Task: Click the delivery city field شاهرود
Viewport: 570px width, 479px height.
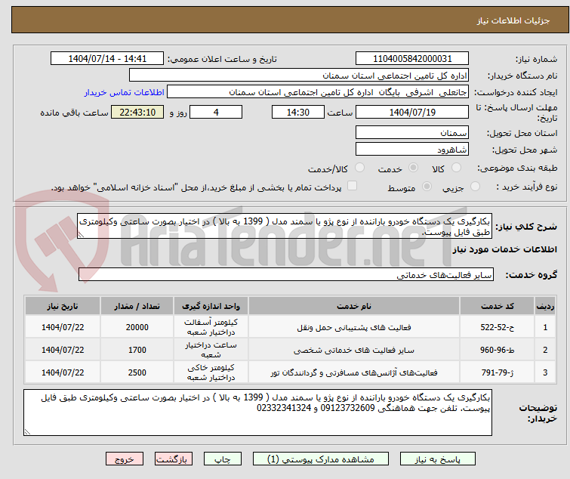Action: [x=412, y=149]
